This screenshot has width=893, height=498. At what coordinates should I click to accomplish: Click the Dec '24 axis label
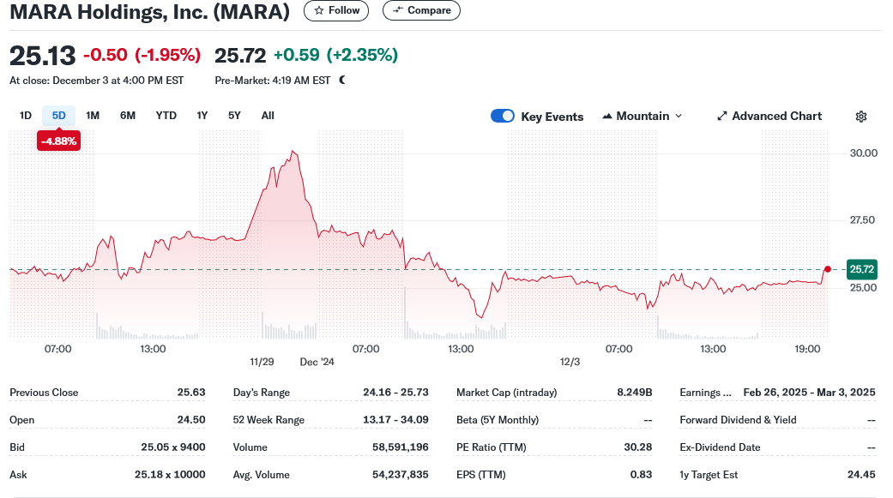[x=317, y=362]
